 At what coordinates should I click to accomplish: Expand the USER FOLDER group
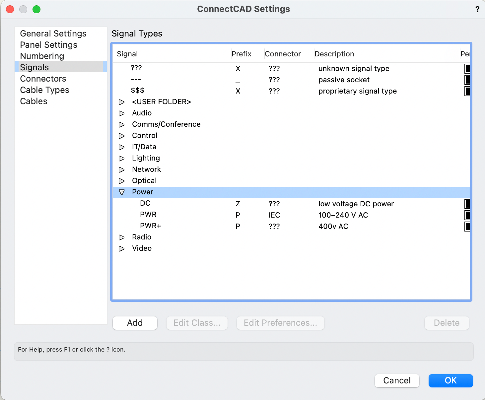[122, 102]
